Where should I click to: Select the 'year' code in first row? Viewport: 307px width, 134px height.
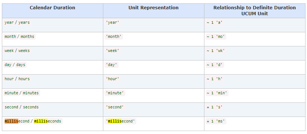9,23
